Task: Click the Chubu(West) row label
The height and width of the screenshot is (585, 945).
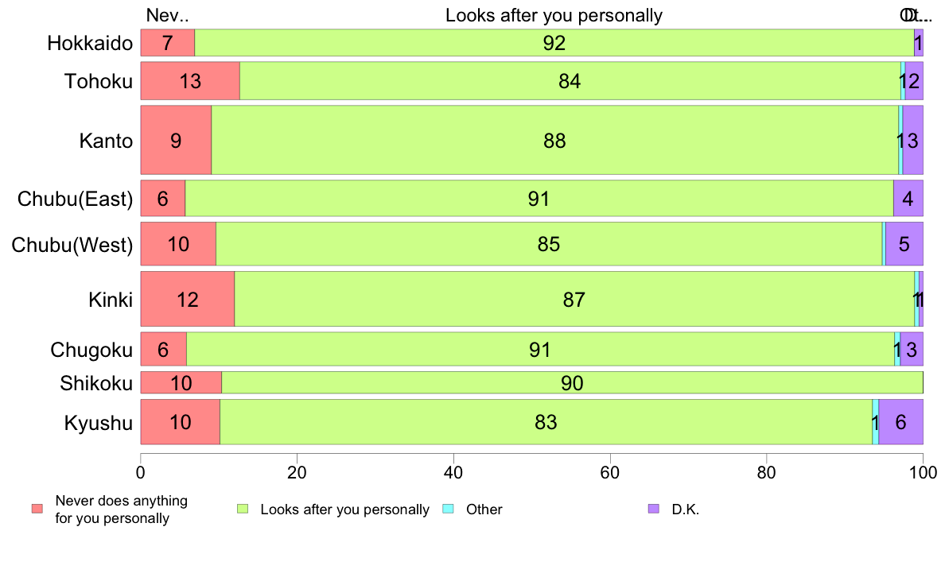Action: click(x=72, y=245)
